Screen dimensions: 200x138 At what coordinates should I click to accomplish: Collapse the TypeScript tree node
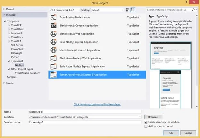click(9, 61)
